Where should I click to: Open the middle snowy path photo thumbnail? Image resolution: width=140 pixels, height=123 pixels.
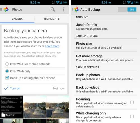click(34, 107)
